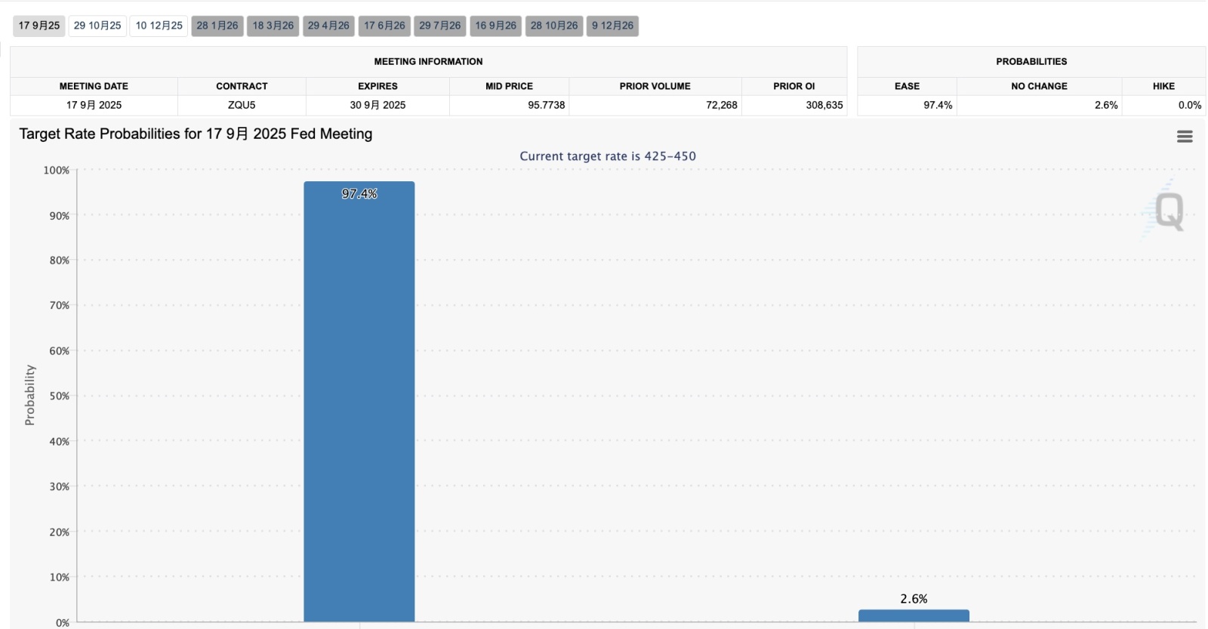Select the 17 9月25 meeting tab

pos(39,26)
